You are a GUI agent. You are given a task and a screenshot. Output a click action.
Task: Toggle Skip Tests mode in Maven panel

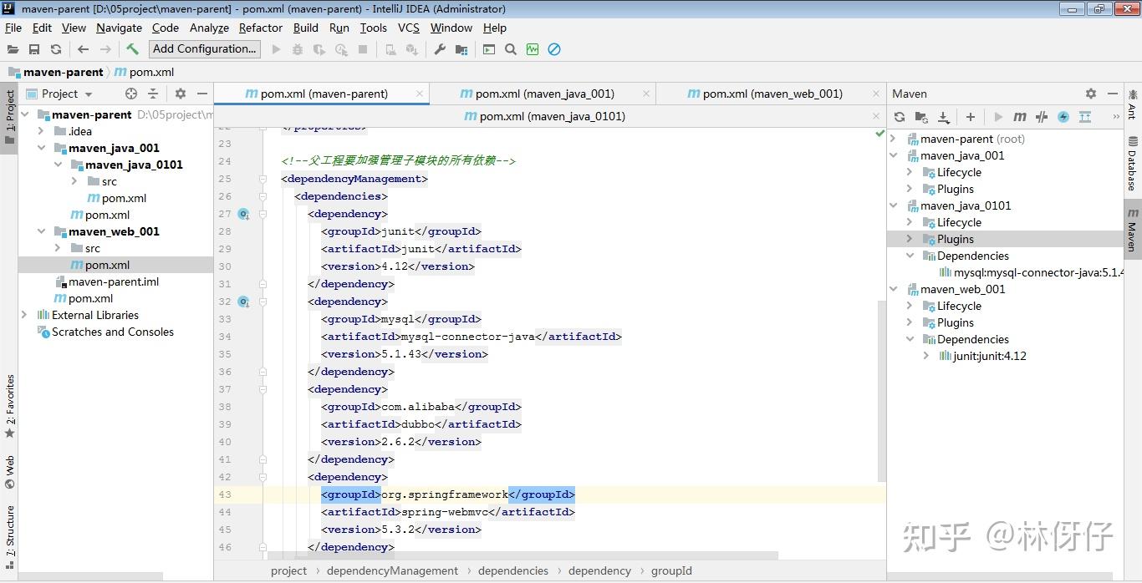1063,117
